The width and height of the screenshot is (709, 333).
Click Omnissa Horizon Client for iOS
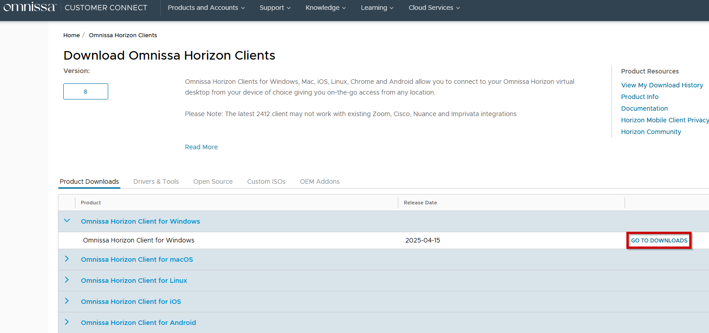point(131,302)
